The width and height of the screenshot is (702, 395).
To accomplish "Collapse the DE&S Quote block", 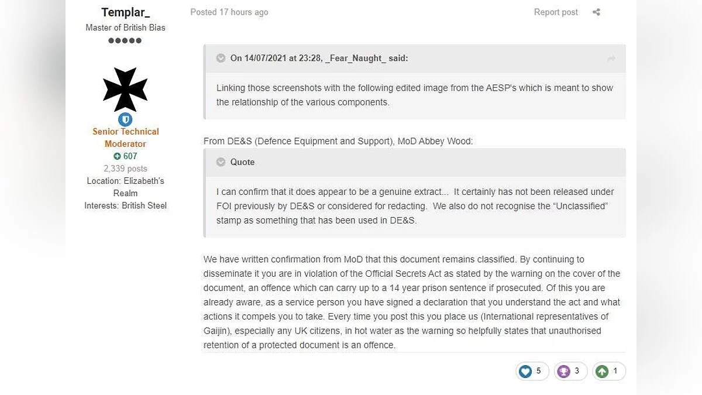I will point(221,162).
